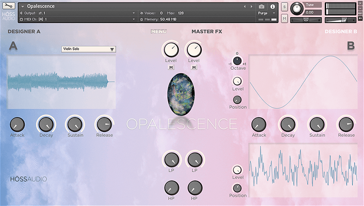Click the opal gemstone image
Image resolution: width=364 pixels, height=206 pixels.
pos(181,94)
